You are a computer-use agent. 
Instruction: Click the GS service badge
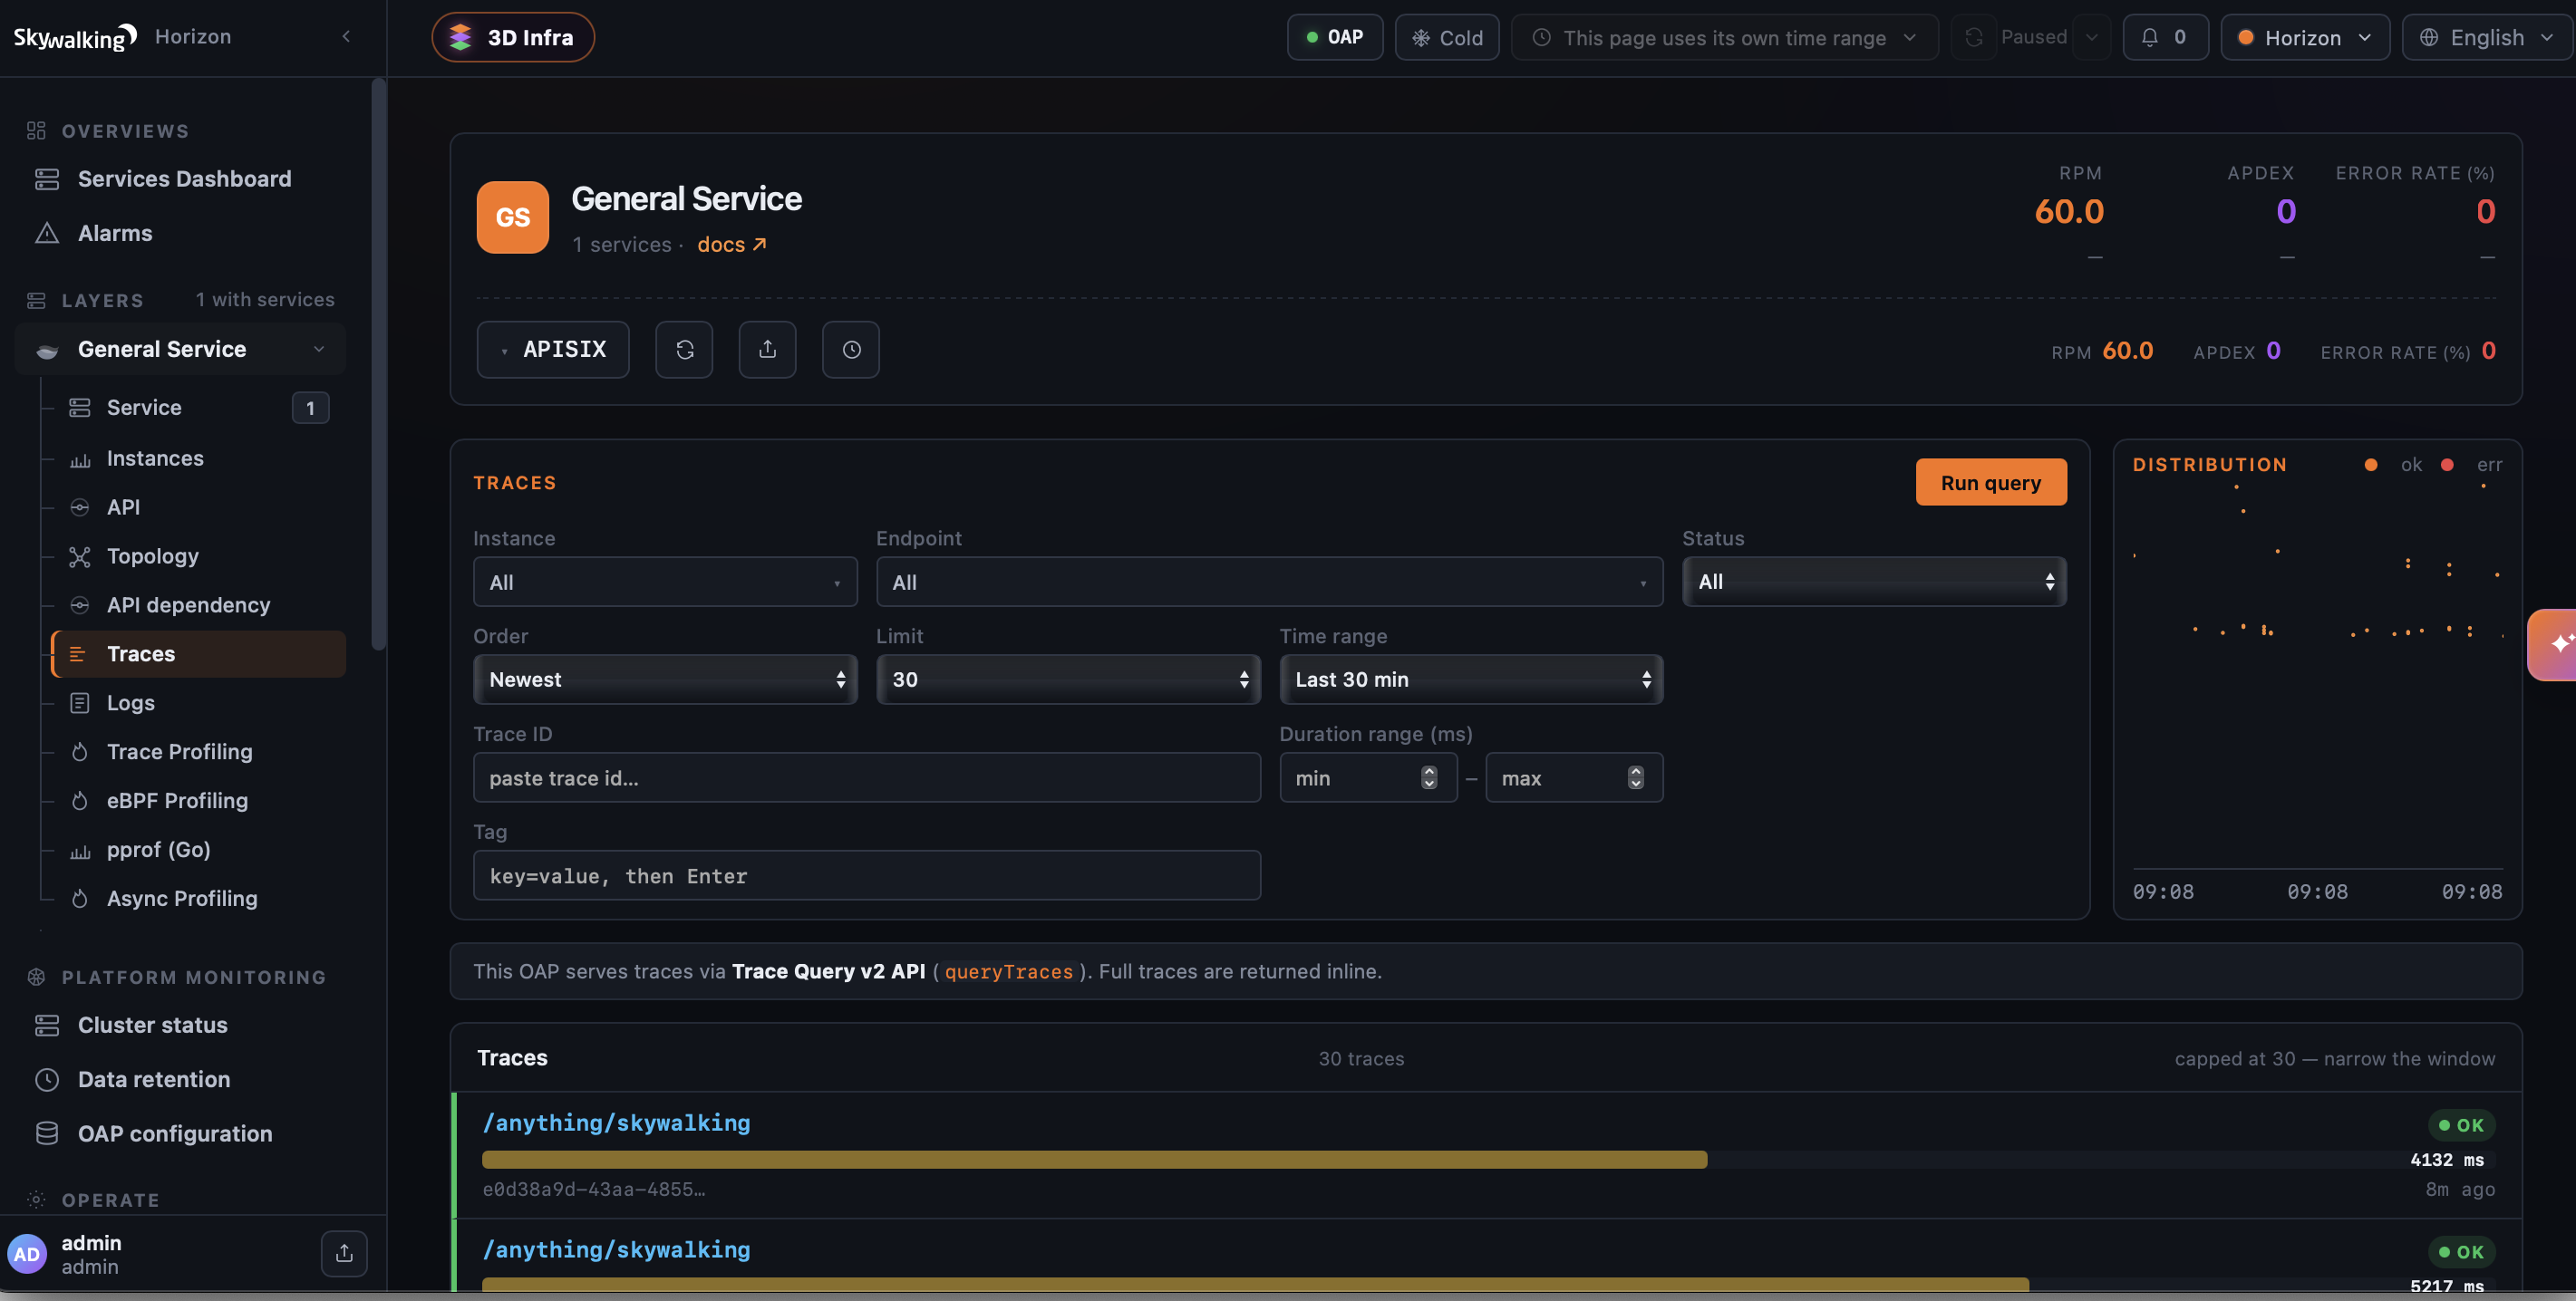513,217
